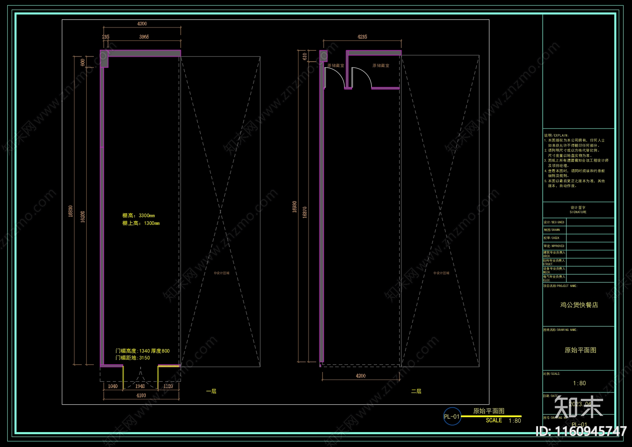Click the 图纸名称/DRAWING NAME label
The image size is (632, 447).
pyautogui.click(x=560, y=330)
